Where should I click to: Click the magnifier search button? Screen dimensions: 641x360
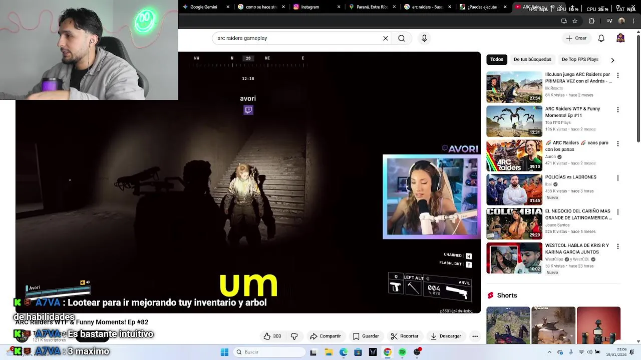click(x=402, y=38)
